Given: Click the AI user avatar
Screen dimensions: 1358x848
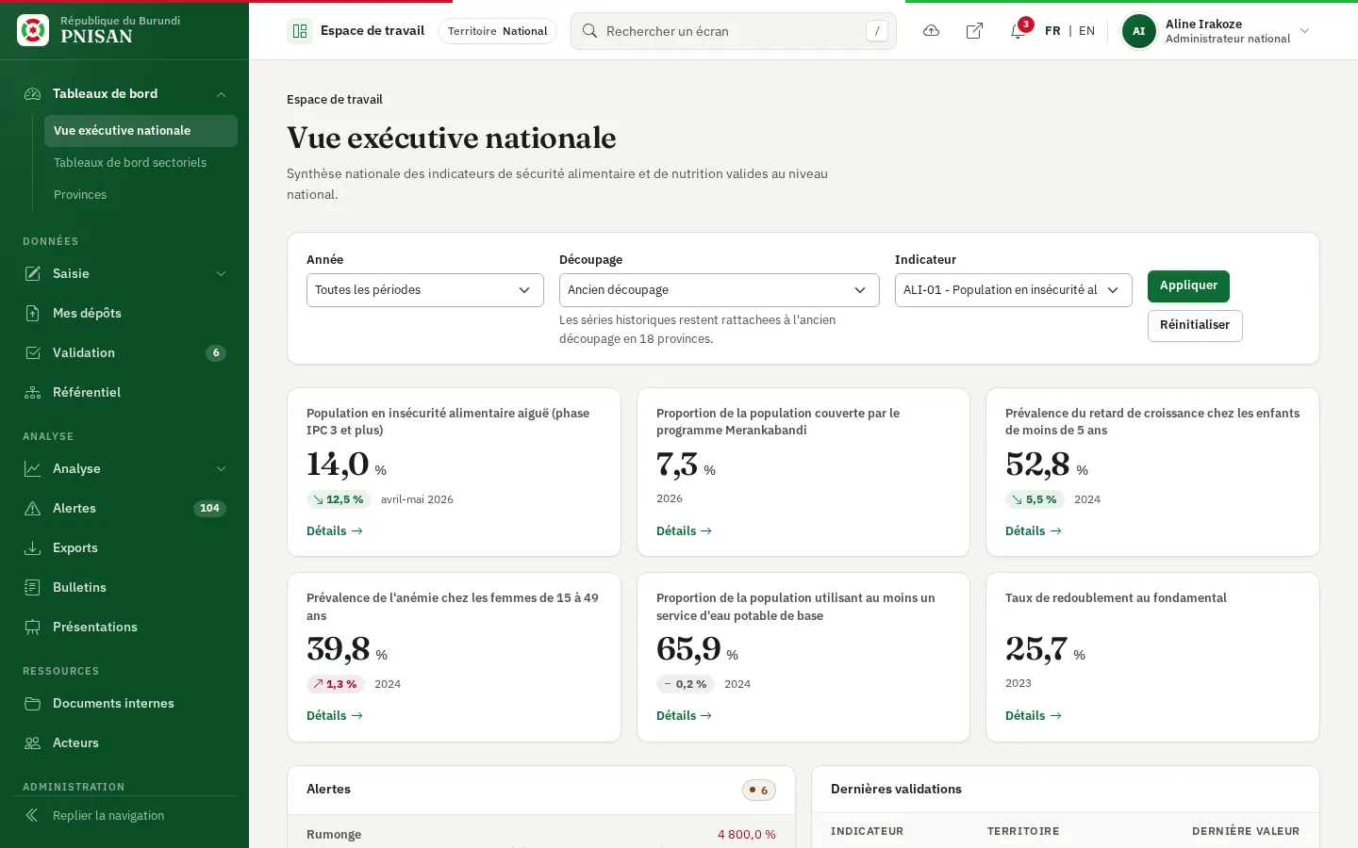Looking at the screenshot, I should 1138,31.
